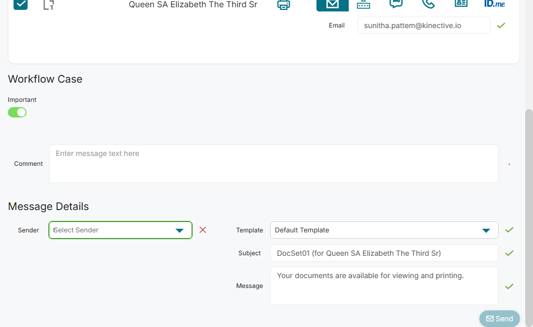This screenshot has width=533, height=327.
Task: Edit the signer Email address field
Action: [x=423, y=25]
